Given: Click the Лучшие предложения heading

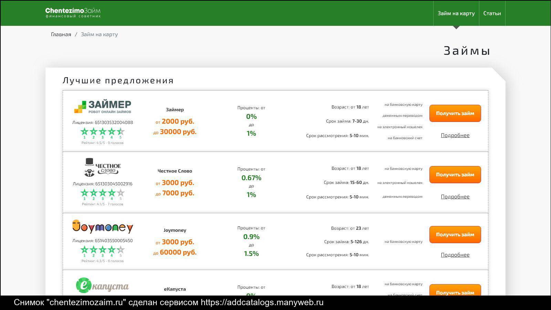Looking at the screenshot, I should 118,81.
